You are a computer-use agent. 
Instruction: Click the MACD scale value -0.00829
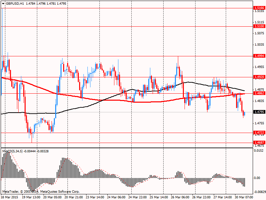click(x=260, y=192)
